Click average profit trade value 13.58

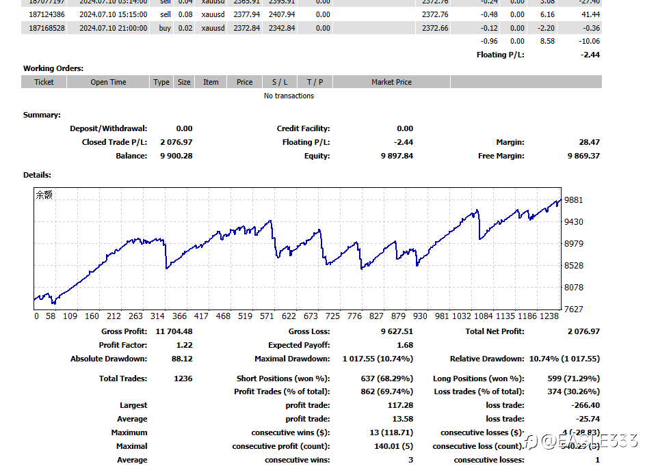(403, 419)
